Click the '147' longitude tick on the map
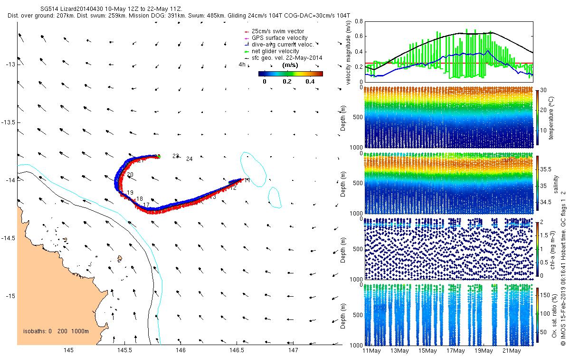Image resolution: width=570 pixels, height=356 pixels. (x=293, y=350)
